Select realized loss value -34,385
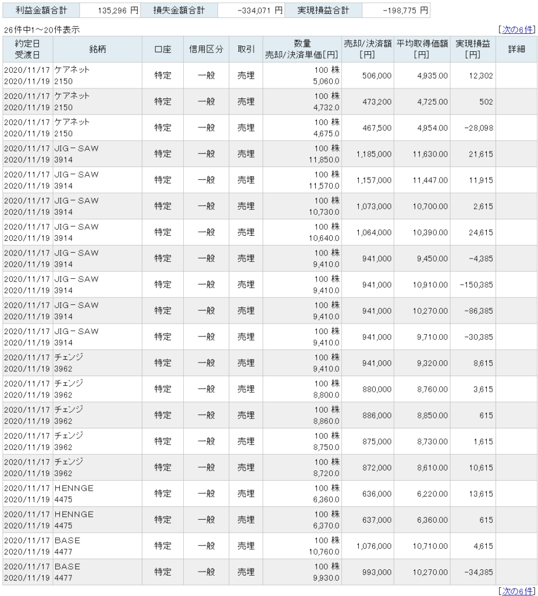 pos(478,573)
